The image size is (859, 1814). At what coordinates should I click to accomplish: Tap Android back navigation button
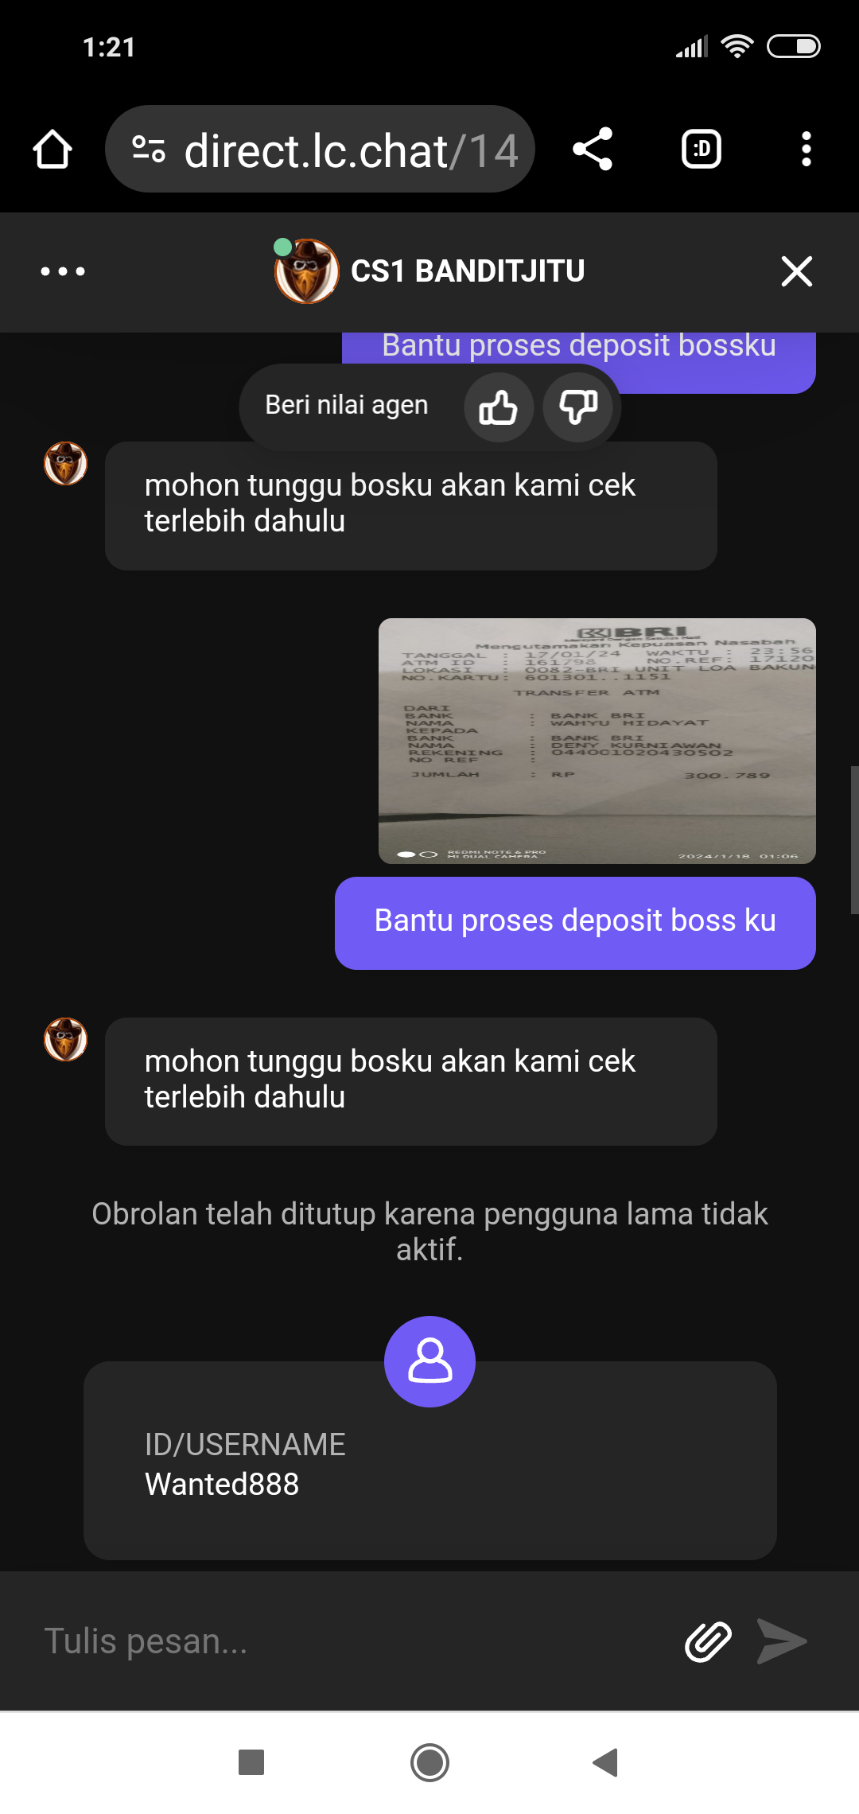606,1762
